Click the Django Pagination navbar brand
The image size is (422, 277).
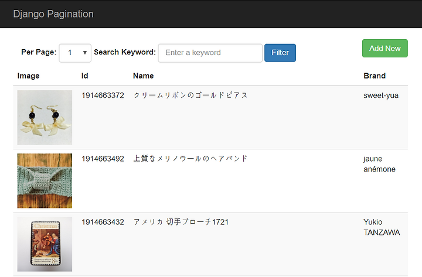[53, 14]
